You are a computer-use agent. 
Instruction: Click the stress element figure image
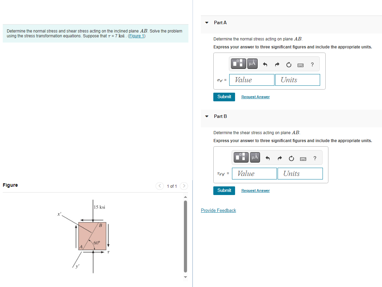click(x=84, y=237)
